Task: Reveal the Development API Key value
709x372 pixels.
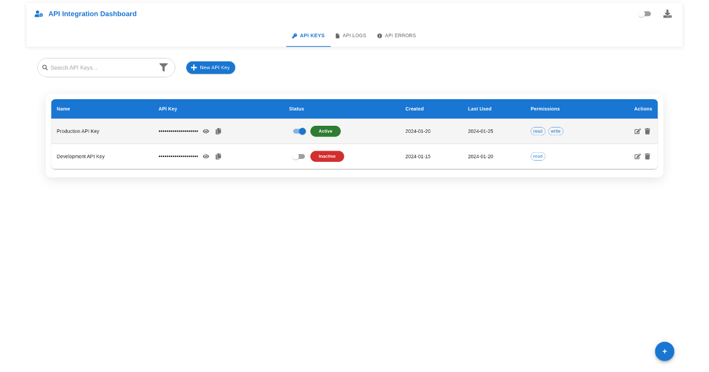Action: point(206,156)
